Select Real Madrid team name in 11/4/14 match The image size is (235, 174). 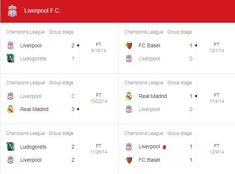pyautogui.click(x=152, y=96)
